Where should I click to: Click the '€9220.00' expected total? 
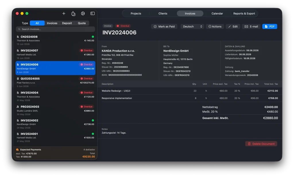tap(89, 157)
